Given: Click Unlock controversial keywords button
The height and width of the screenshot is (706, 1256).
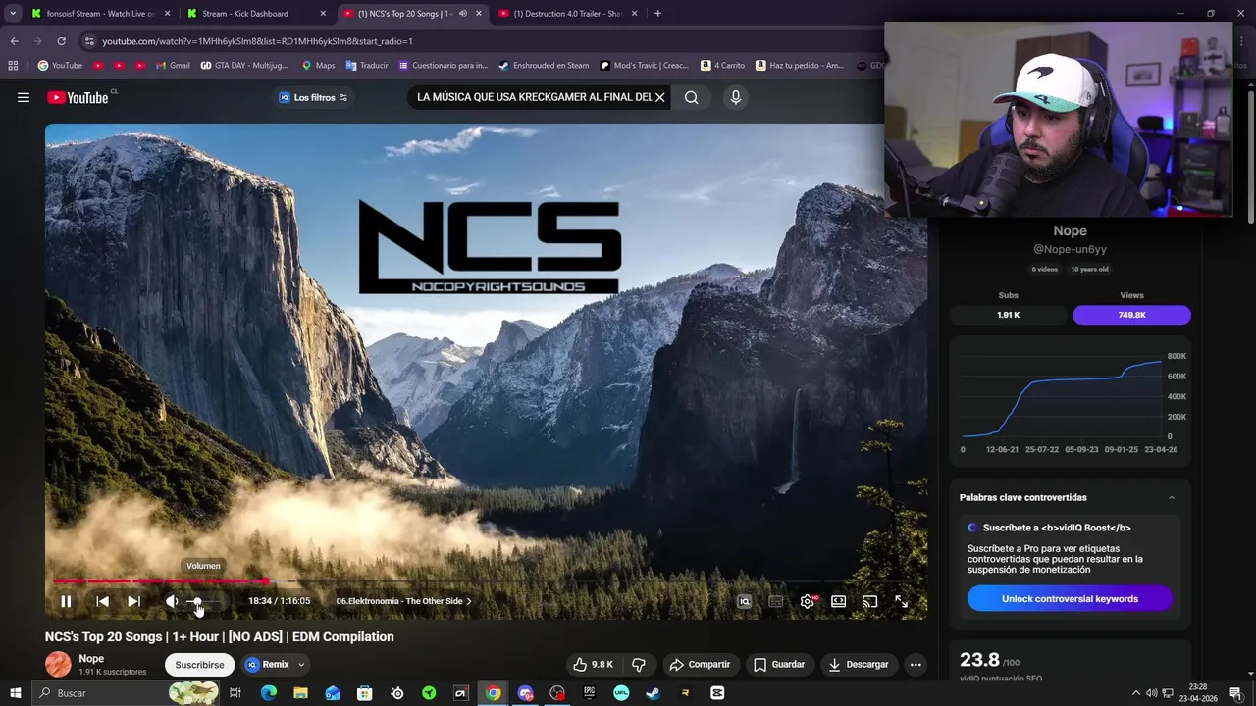Looking at the screenshot, I should (x=1070, y=598).
